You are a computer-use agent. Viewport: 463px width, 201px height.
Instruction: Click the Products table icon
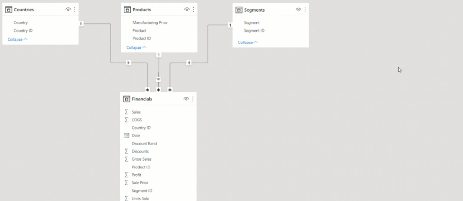[127, 10]
